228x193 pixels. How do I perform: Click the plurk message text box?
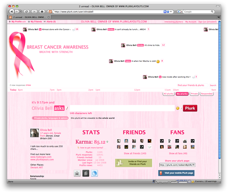click(122, 108)
